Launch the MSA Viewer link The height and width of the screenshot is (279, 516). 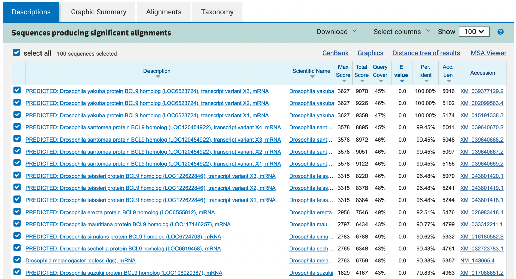point(488,53)
